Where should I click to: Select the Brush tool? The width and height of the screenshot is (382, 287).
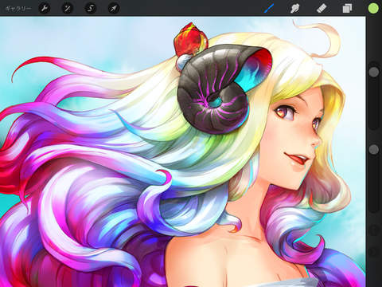[x=269, y=8]
